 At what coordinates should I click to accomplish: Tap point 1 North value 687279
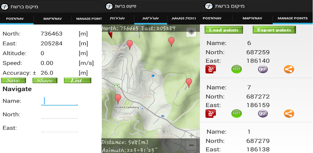258,141
